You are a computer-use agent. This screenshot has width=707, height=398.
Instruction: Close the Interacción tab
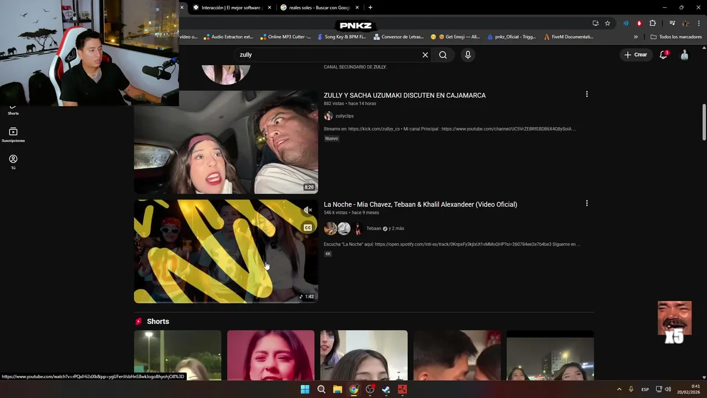(x=270, y=8)
